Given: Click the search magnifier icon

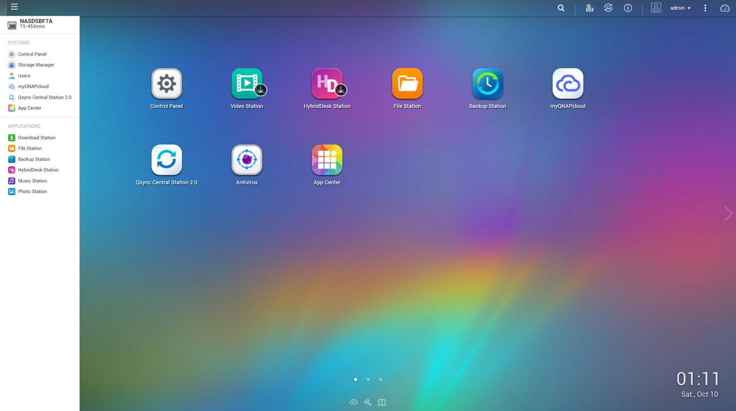Looking at the screenshot, I should [x=561, y=8].
